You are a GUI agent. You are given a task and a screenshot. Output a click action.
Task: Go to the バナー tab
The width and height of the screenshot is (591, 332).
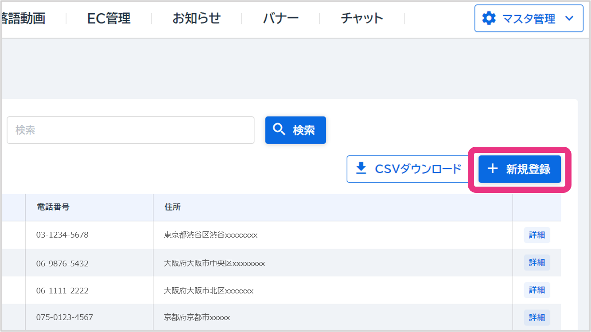pos(280,18)
